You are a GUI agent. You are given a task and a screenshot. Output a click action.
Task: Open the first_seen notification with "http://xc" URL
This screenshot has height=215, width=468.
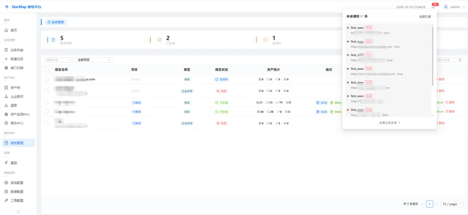coord(388,71)
